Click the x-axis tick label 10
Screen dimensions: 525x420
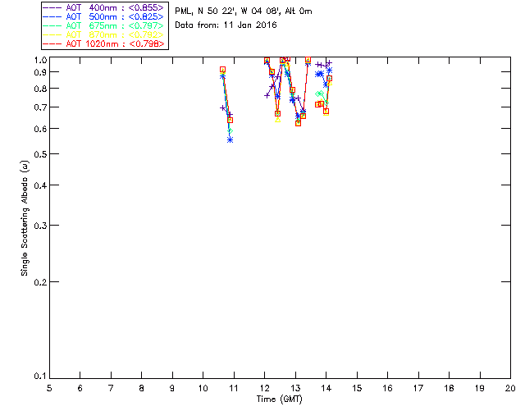click(x=203, y=388)
